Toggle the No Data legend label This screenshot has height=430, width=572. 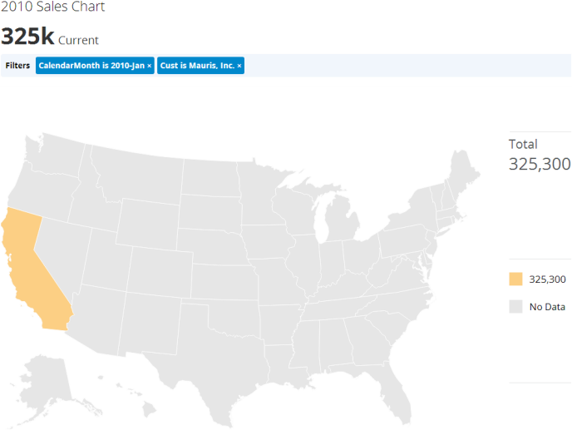pos(547,307)
